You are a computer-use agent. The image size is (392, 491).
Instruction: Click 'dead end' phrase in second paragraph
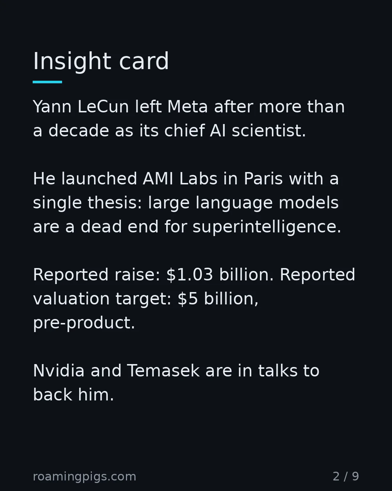120,227
